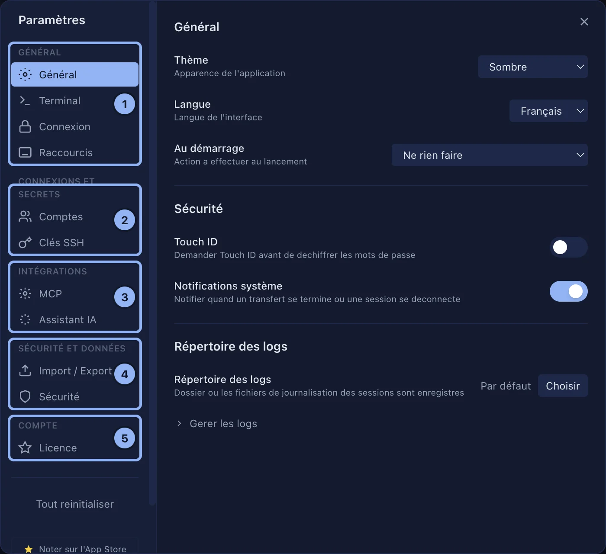Click the shield icon beside Sécurité
The width and height of the screenshot is (606, 554).
[25, 397]
